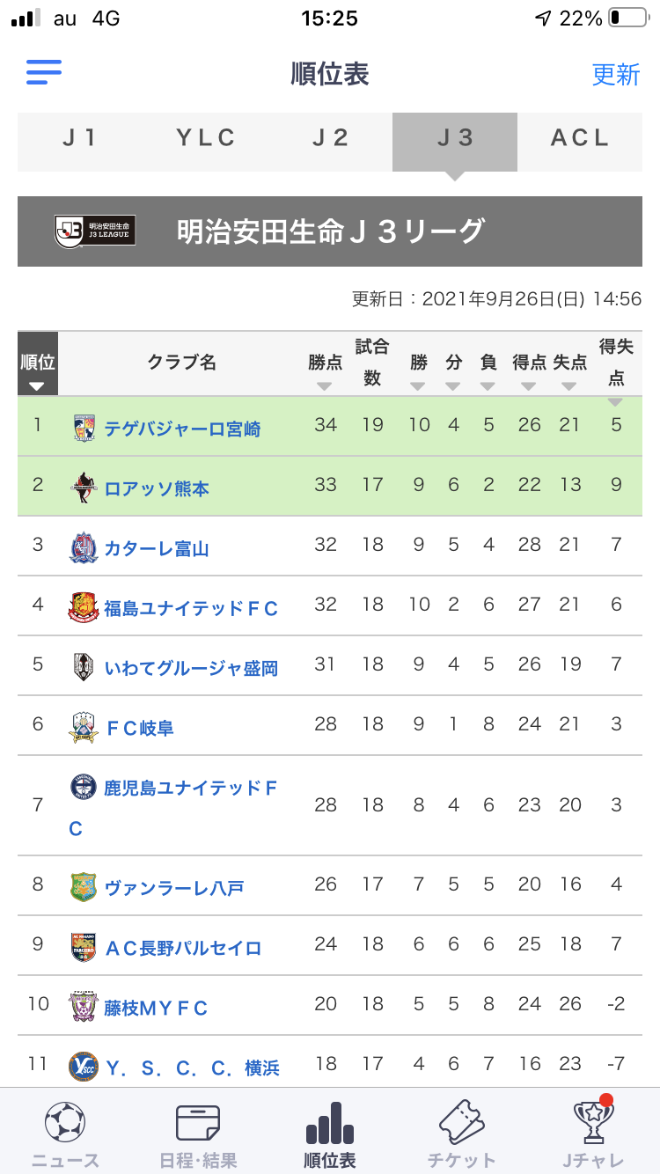Sort table by 得点 column arrow
The width and height of the screenshot is (660, 1174).
(529, 386)
